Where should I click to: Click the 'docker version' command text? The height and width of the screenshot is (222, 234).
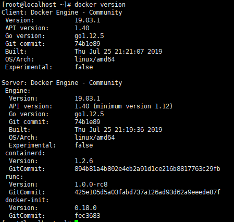[x=100, y=5]
